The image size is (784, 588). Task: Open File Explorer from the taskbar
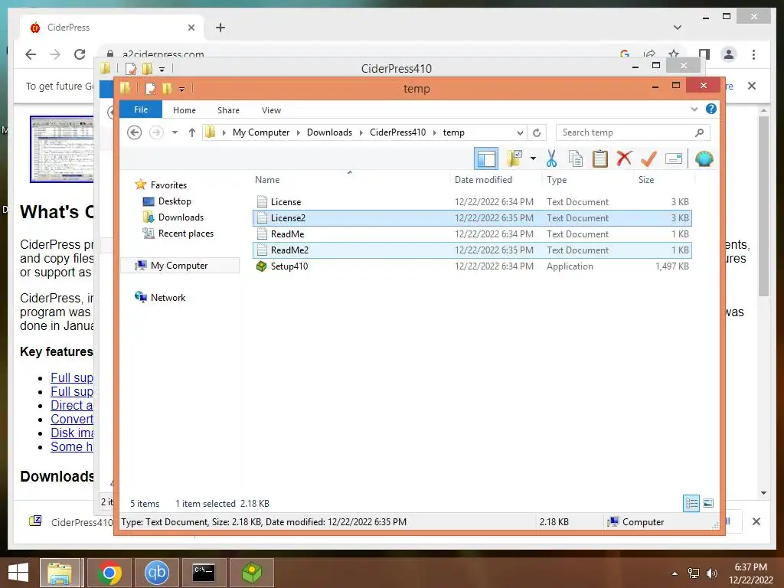60,573
